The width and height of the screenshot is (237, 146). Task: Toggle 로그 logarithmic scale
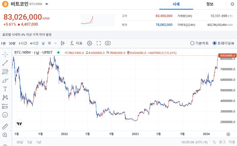tap(222, 142)
